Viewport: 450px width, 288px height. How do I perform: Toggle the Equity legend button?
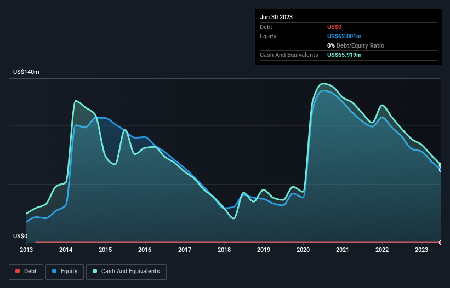pyautogui.click(x=65, y=272)
